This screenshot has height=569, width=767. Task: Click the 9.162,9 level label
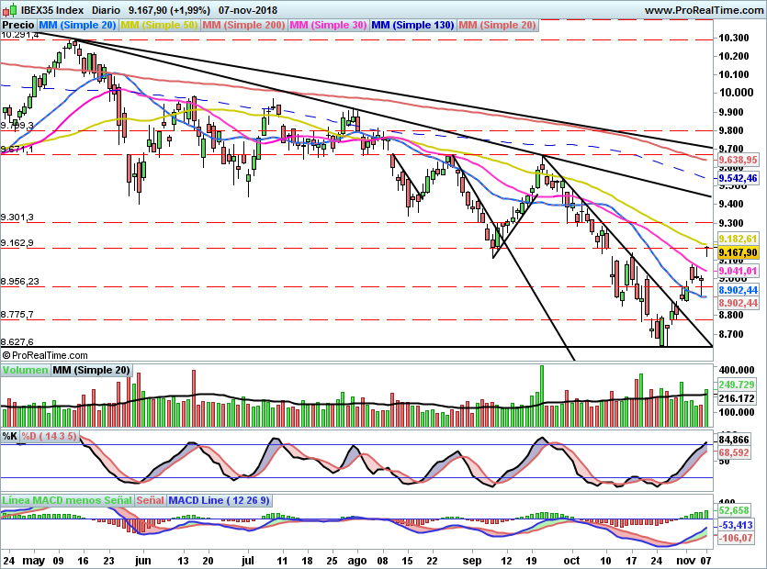[17, 242]
